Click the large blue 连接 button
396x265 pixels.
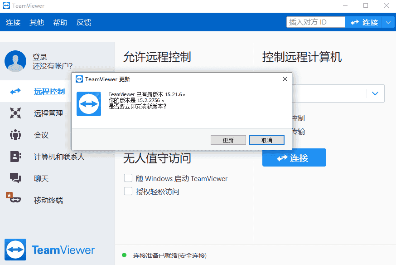(294, 157)
